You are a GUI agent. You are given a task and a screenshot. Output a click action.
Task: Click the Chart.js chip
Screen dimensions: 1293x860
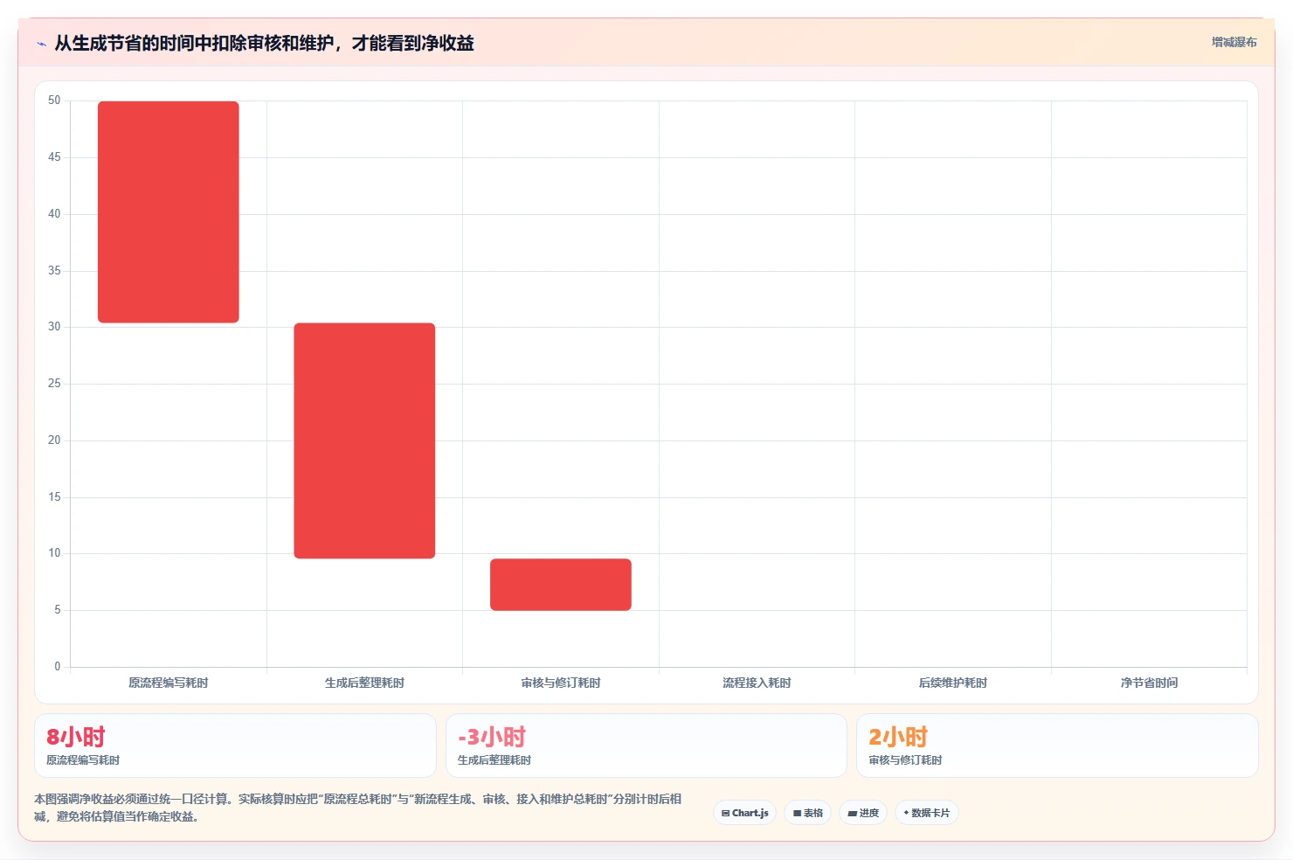pos(745,813)
